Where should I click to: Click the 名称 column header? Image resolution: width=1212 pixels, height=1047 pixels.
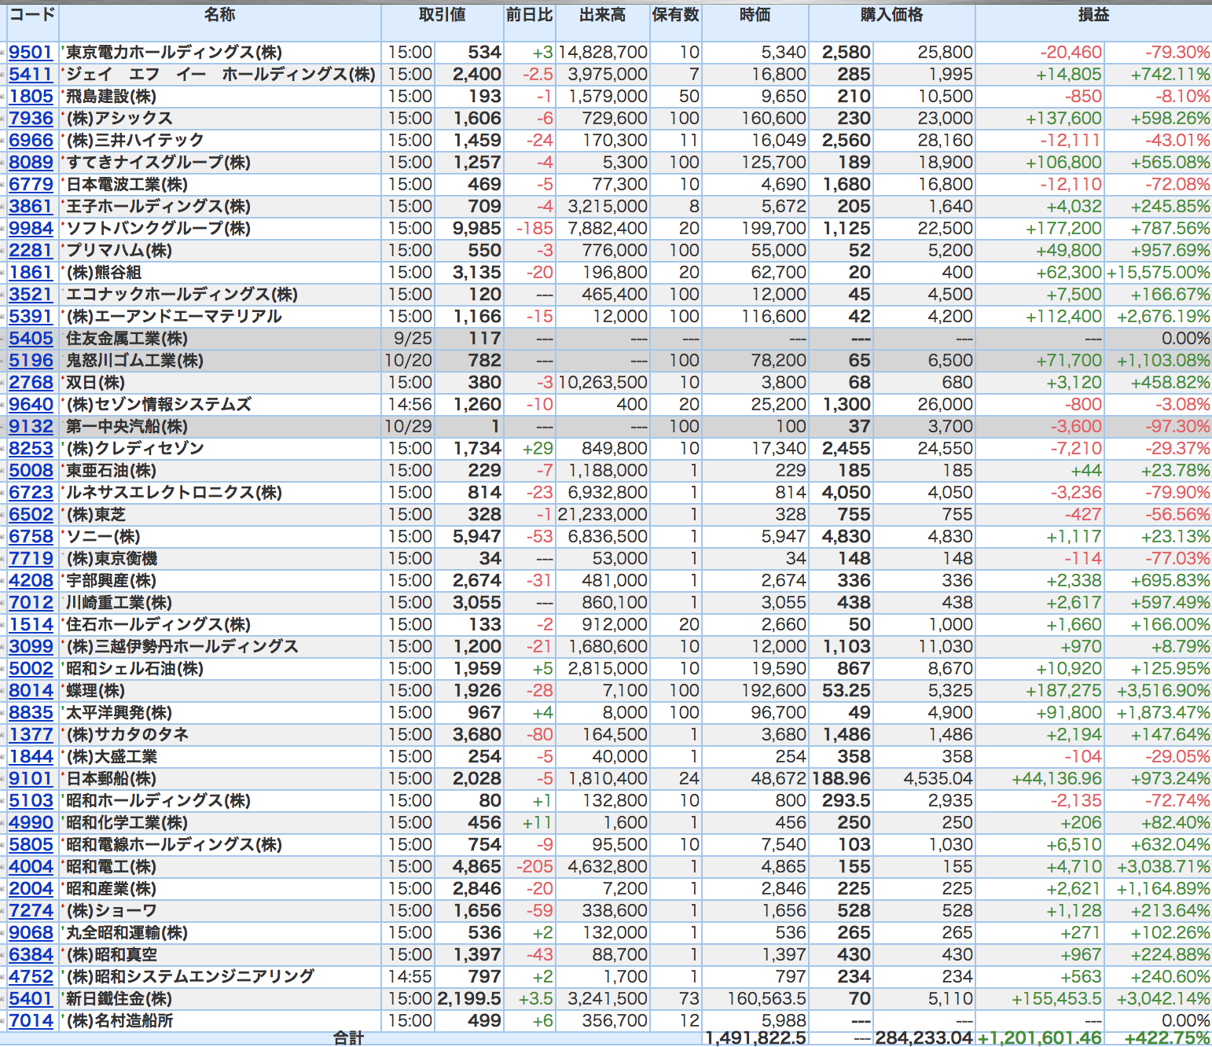click(x=220, y=15)
